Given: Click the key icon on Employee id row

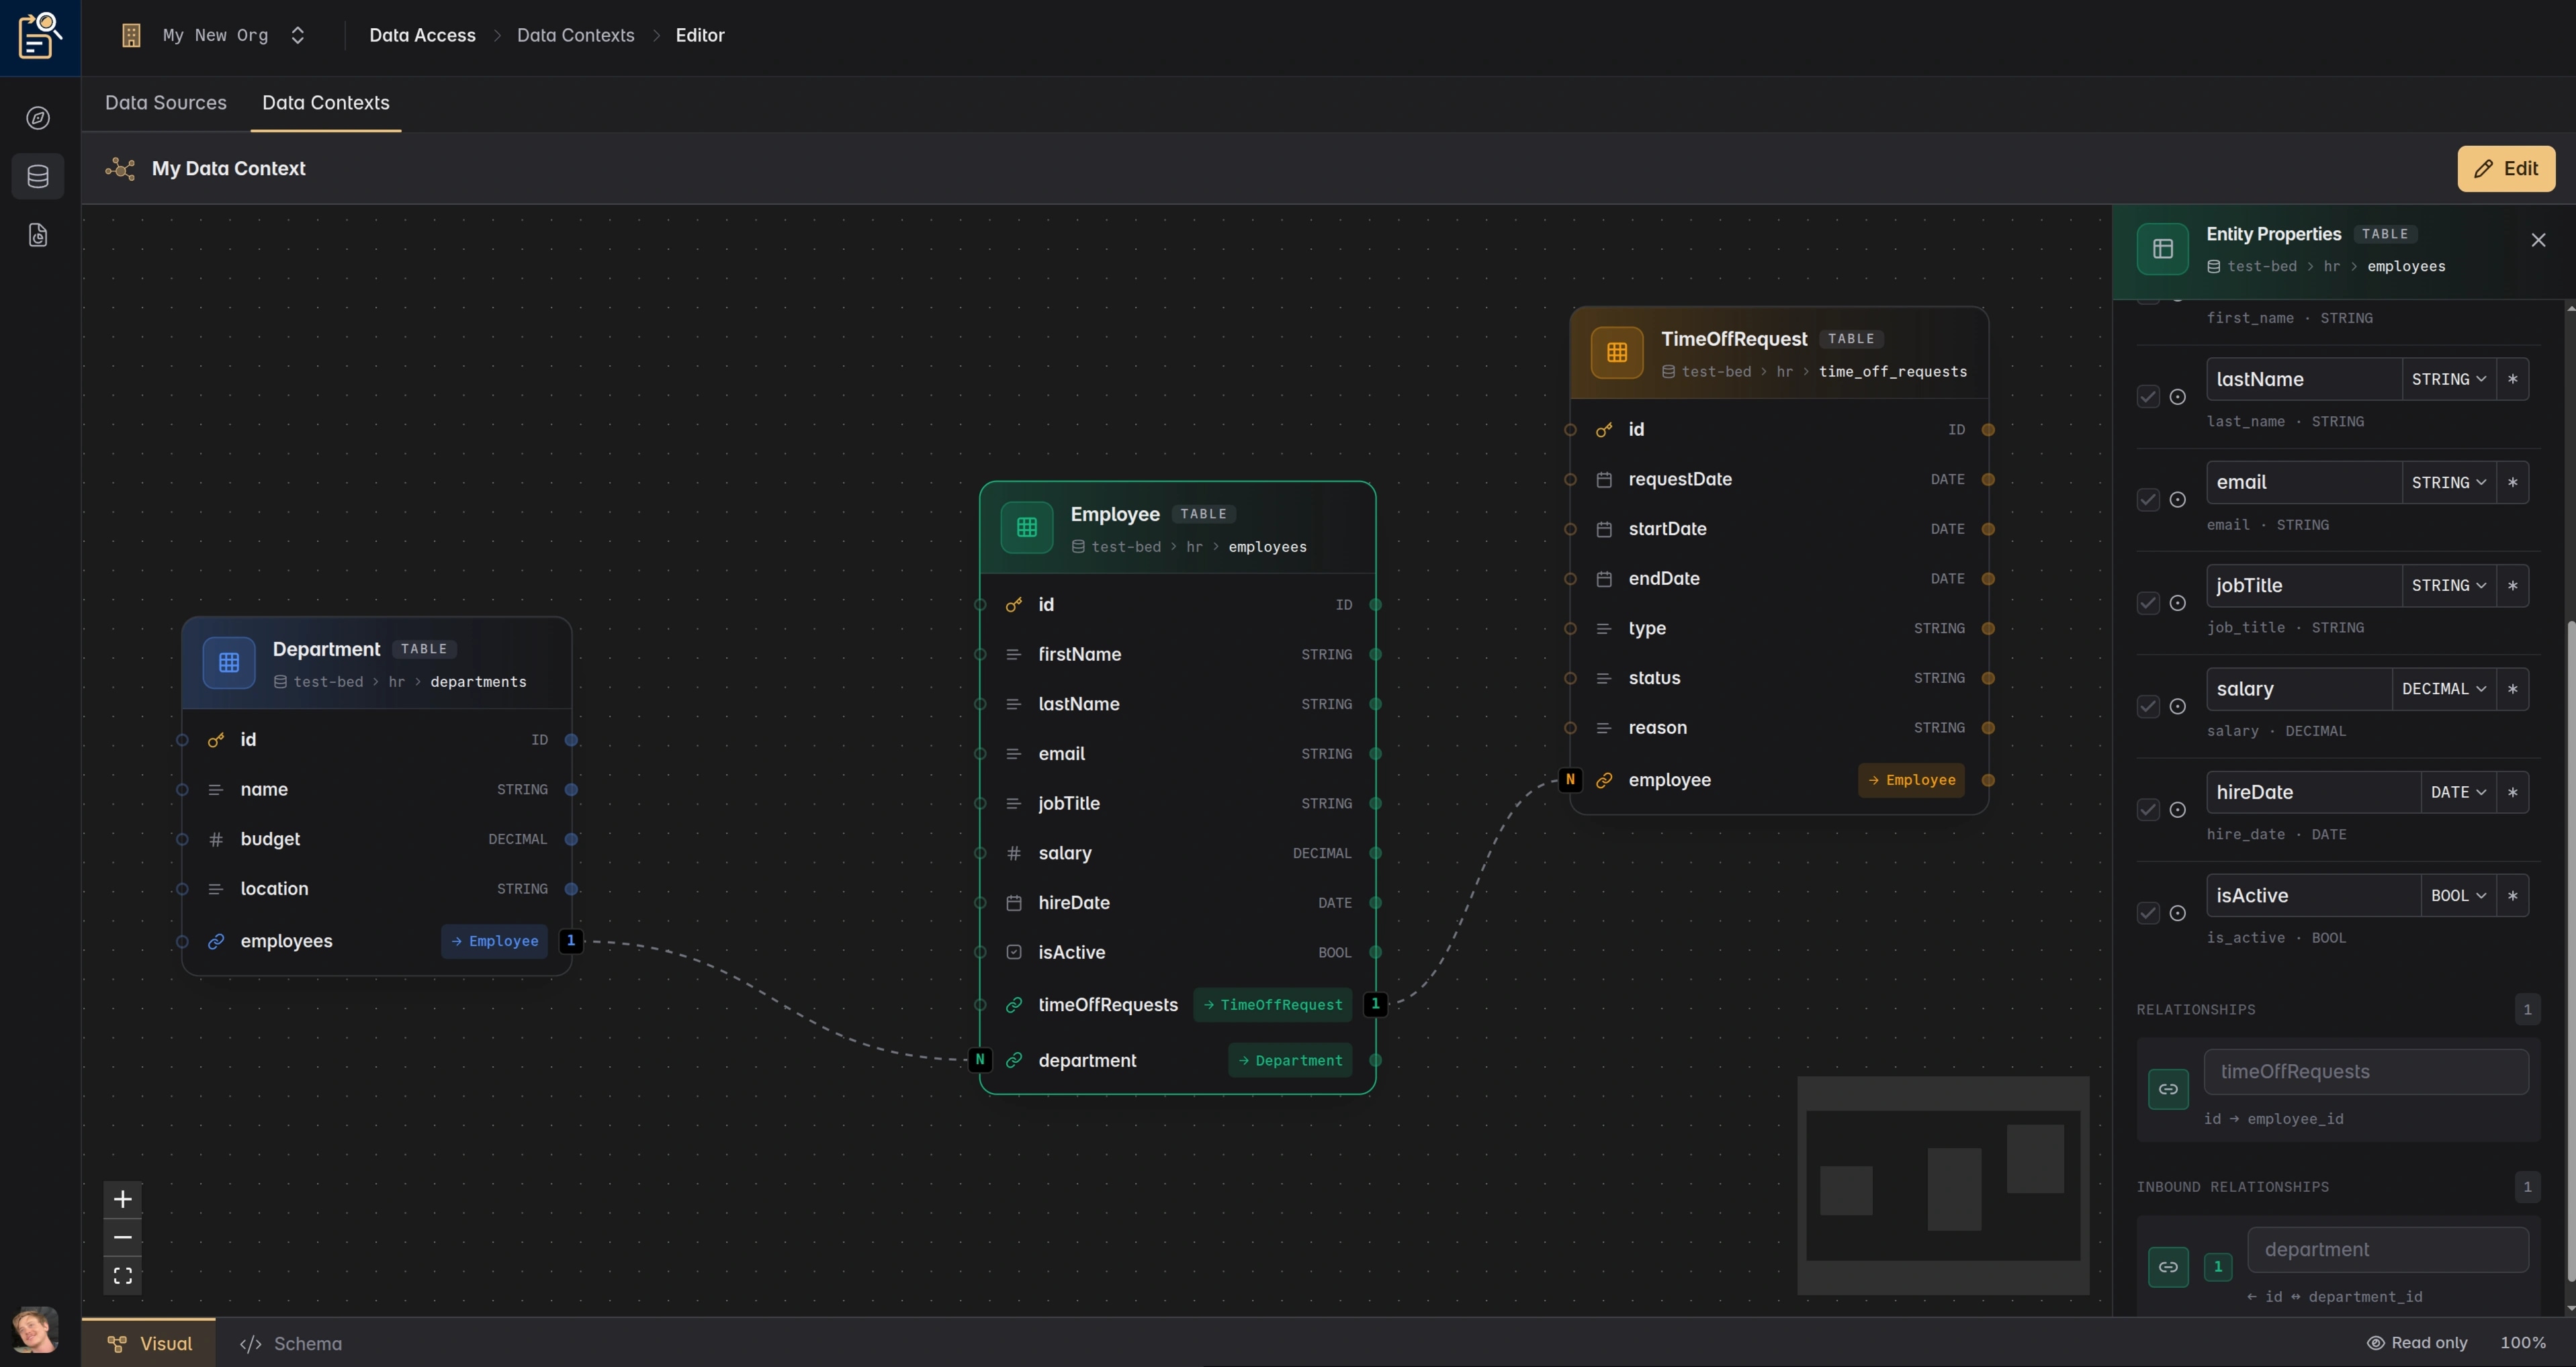Looking at the screenshot, I should click(1014, 604).
